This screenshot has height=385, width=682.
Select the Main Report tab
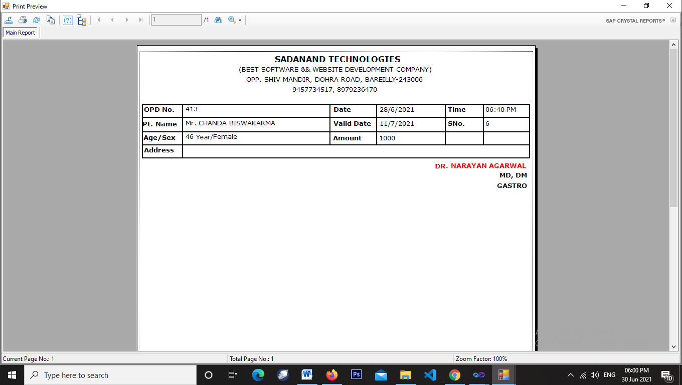pyautogui.click(x=21, y=33)
